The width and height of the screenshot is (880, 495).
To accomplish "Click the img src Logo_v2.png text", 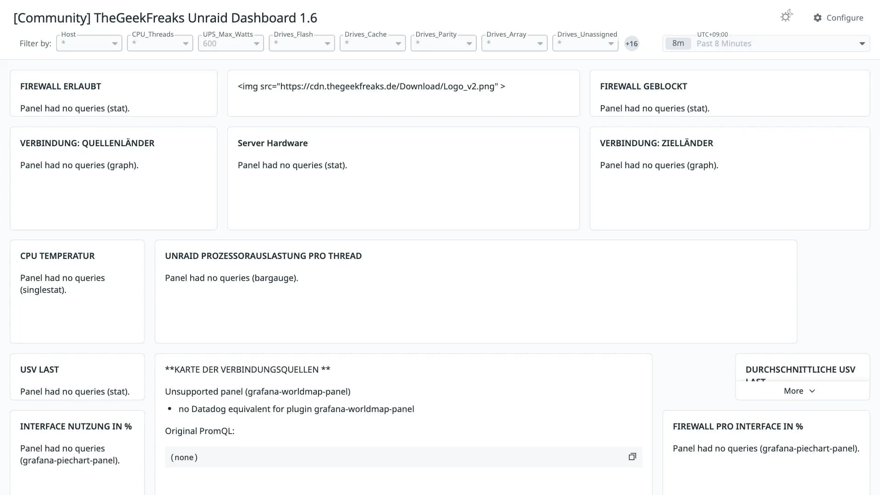I will 371,86.
